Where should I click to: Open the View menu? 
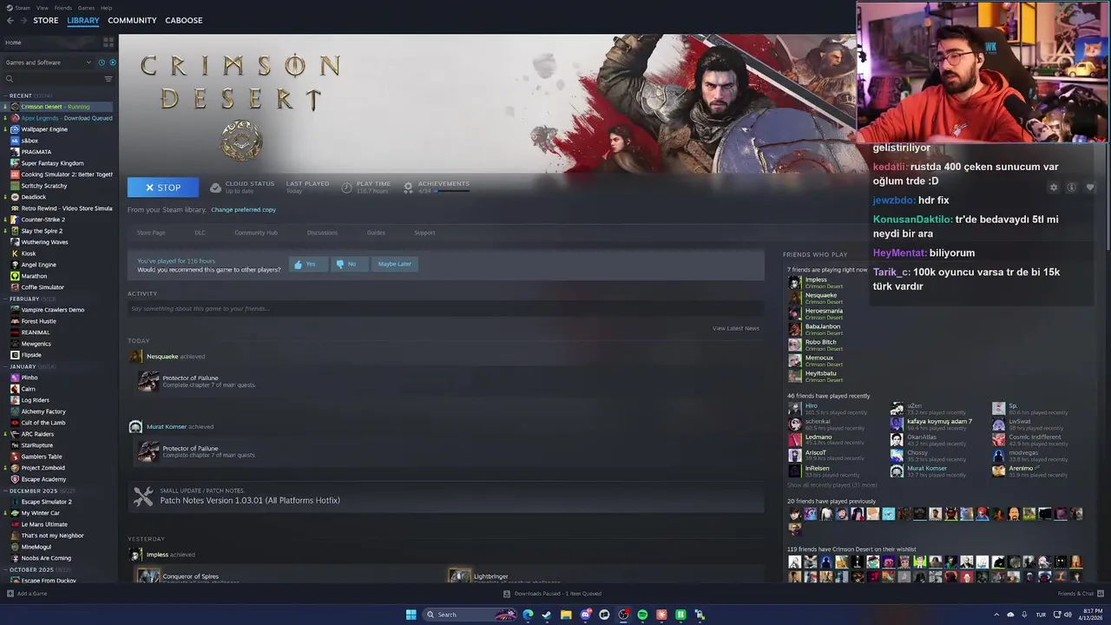coord(42,8)
